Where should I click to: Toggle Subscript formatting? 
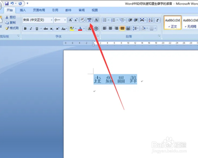[51, 28]
